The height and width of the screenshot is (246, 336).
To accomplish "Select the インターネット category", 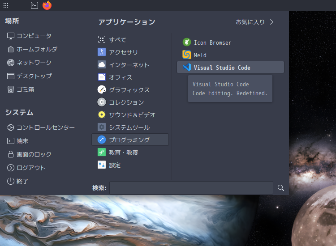I will [130, 64].
